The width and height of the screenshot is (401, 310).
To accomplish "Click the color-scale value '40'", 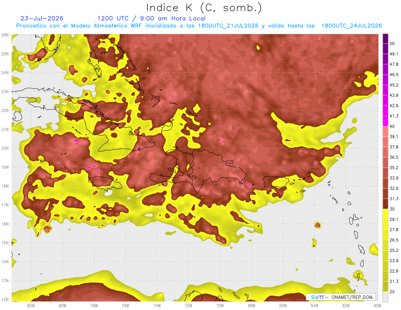I will pyautogui.click(x=392, y=126).
